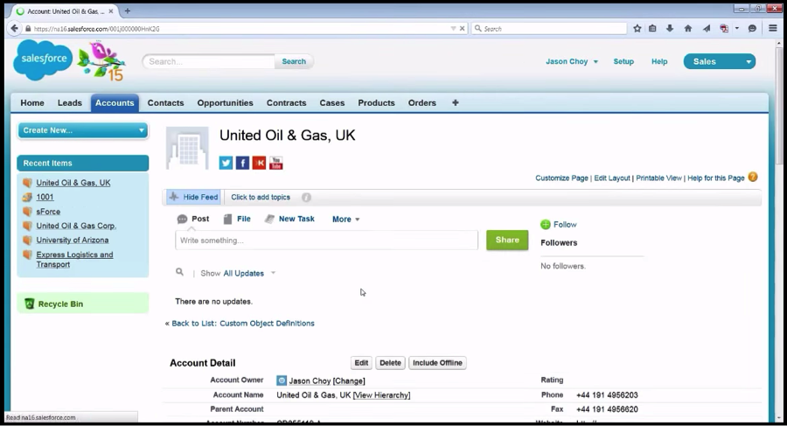Hide the Chatter feed
787x426 pixels.
194,197
